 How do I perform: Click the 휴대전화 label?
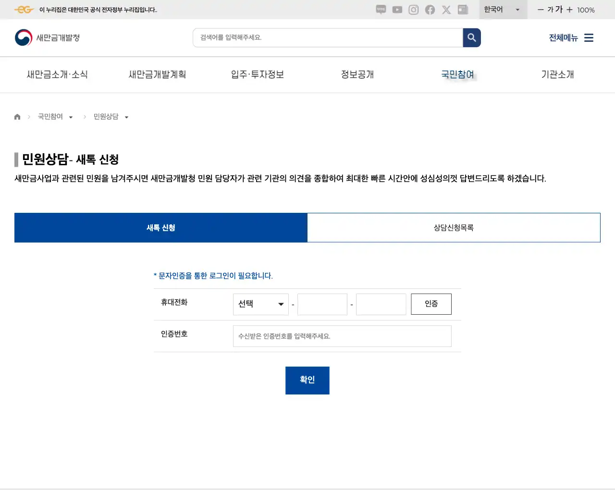click(174, 302)
